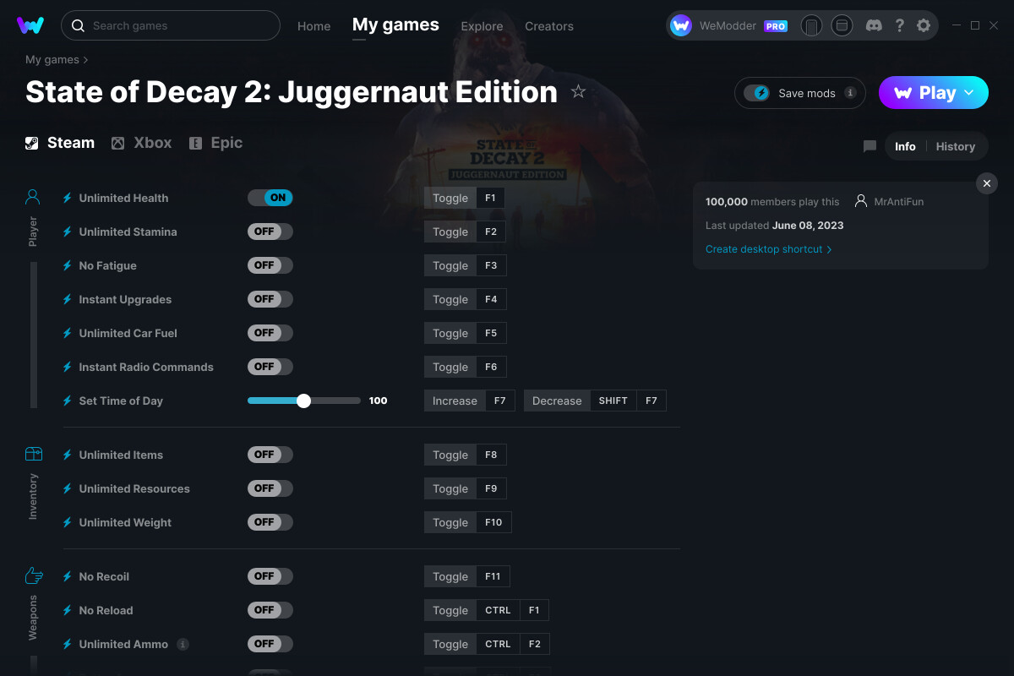Viewport: 1014px width, 676px height.
Task: Click the My games breadcrumb chevron
Action: pyautogui.click(x=85, y=60)
